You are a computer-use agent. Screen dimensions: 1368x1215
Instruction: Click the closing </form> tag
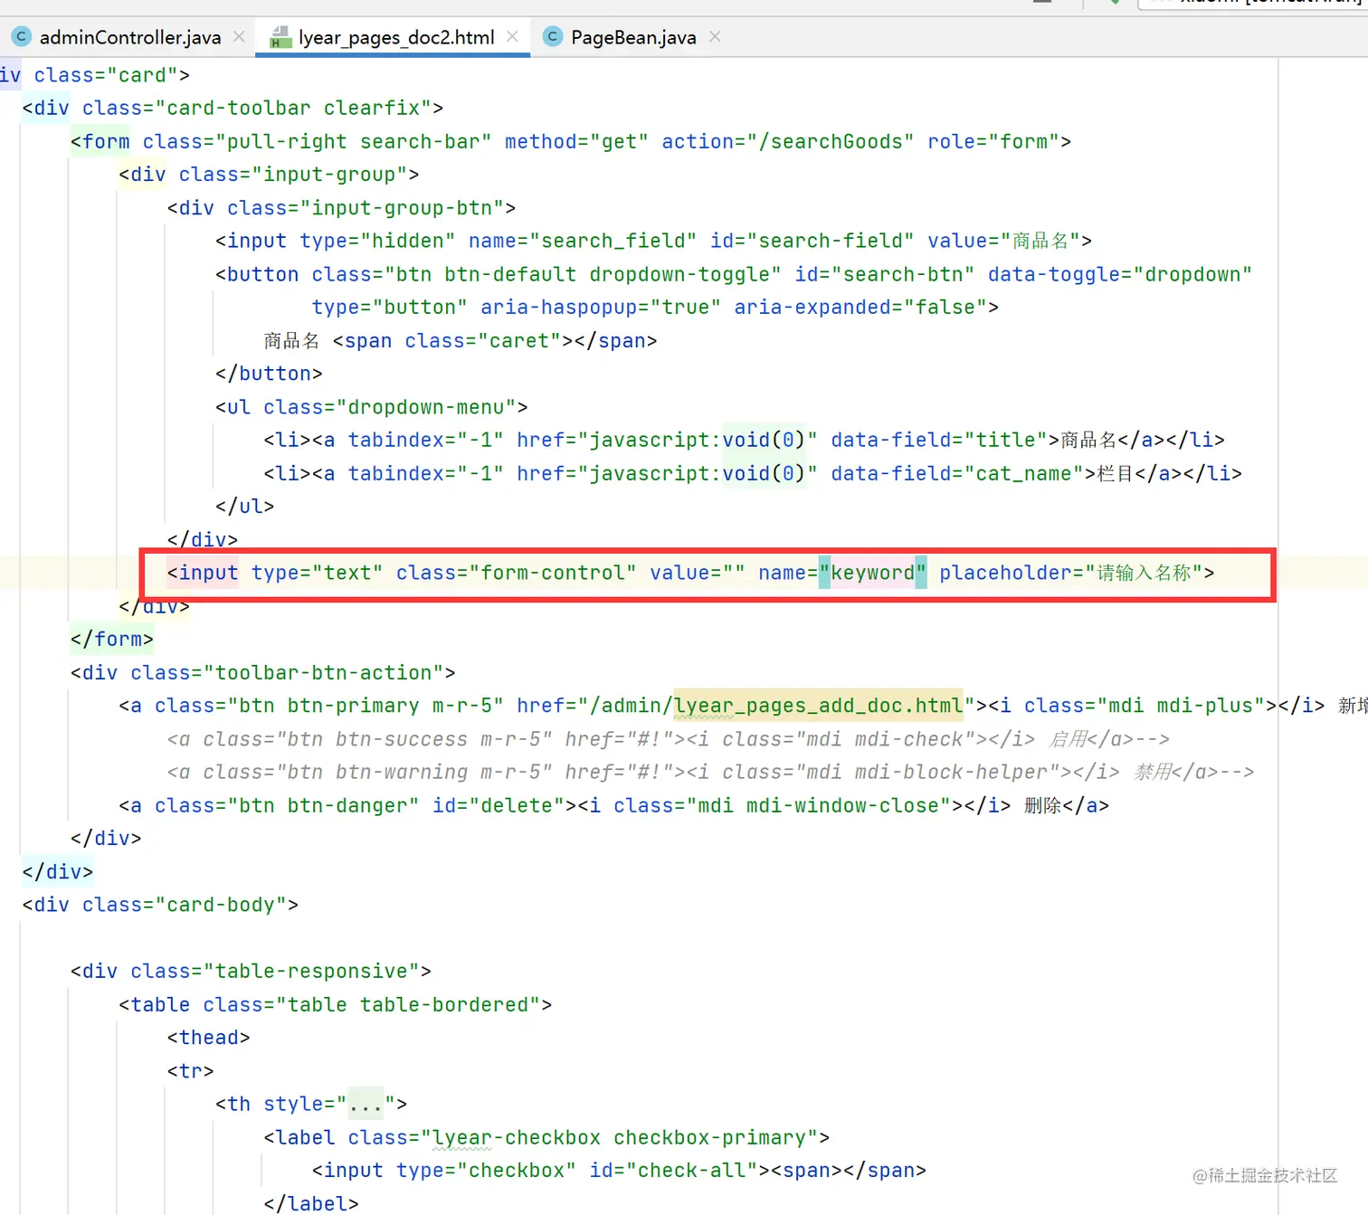click(x=112, y=640)
